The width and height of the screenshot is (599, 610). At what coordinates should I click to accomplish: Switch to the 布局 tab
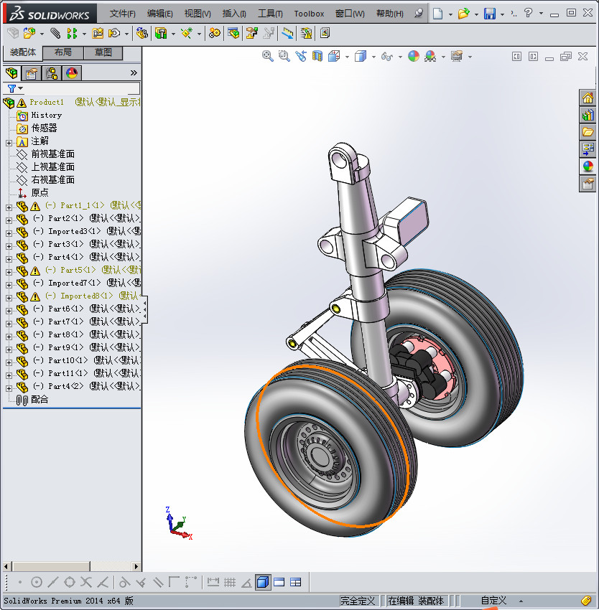click(62, 52)
